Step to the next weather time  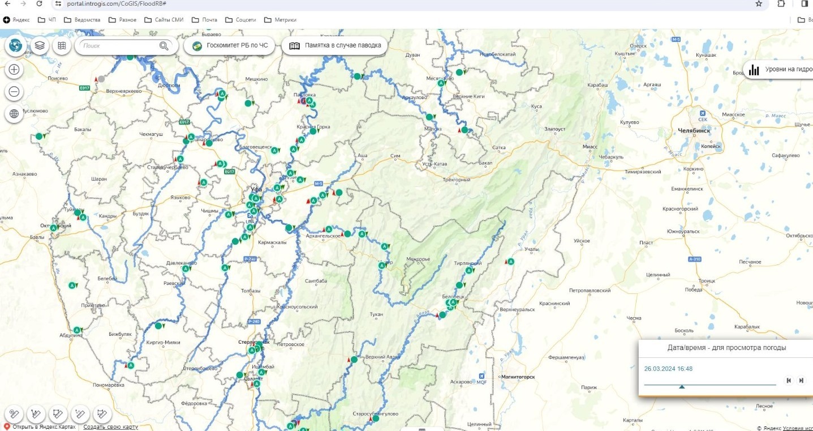[801, 381]
